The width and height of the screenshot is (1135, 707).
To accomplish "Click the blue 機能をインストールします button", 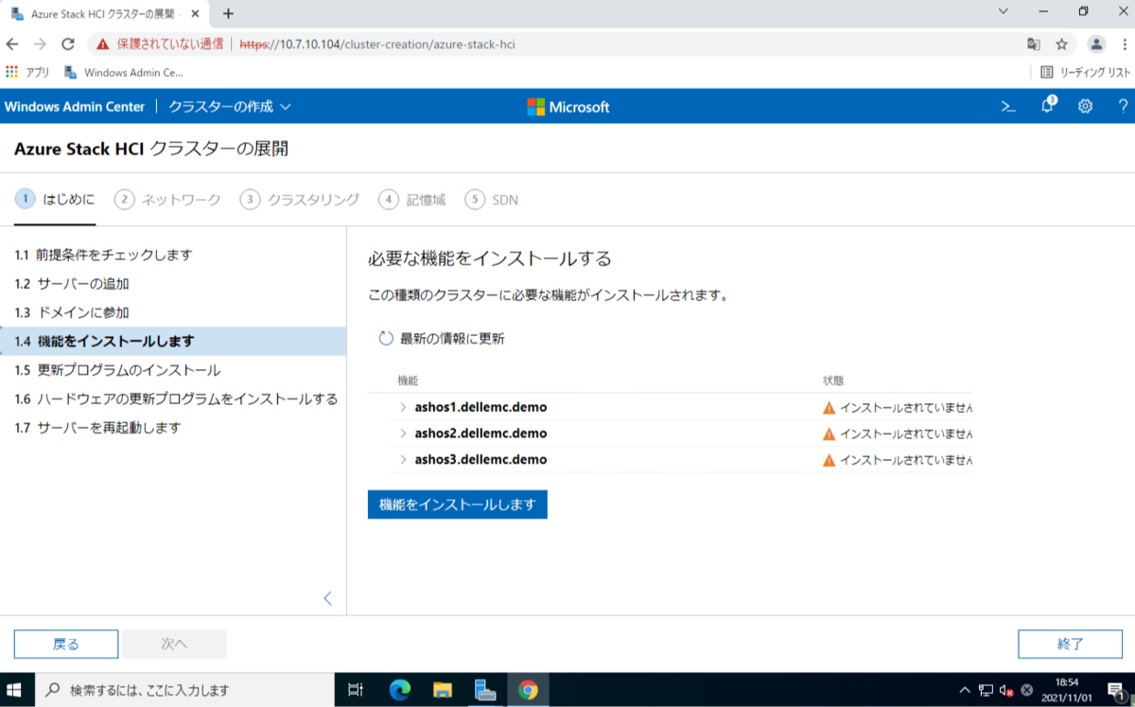I will pos(458,504).
